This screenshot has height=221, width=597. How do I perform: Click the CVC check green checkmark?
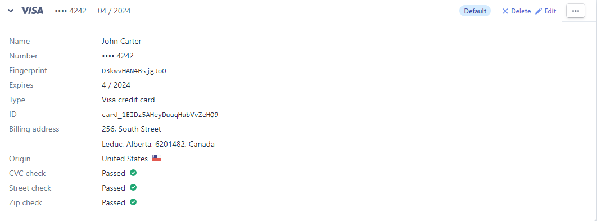[133, 173]
